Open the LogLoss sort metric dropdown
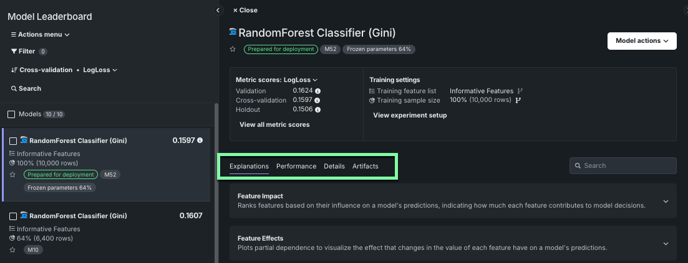Viewport: 688px width, 263px height. pos(98,70)
